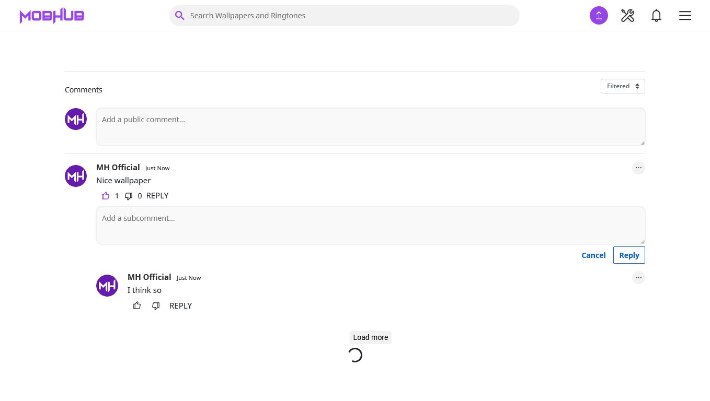This screenshot has height=401, width=710.
Task: Open options menu for "I think so" reply
Action: point(638,277)
